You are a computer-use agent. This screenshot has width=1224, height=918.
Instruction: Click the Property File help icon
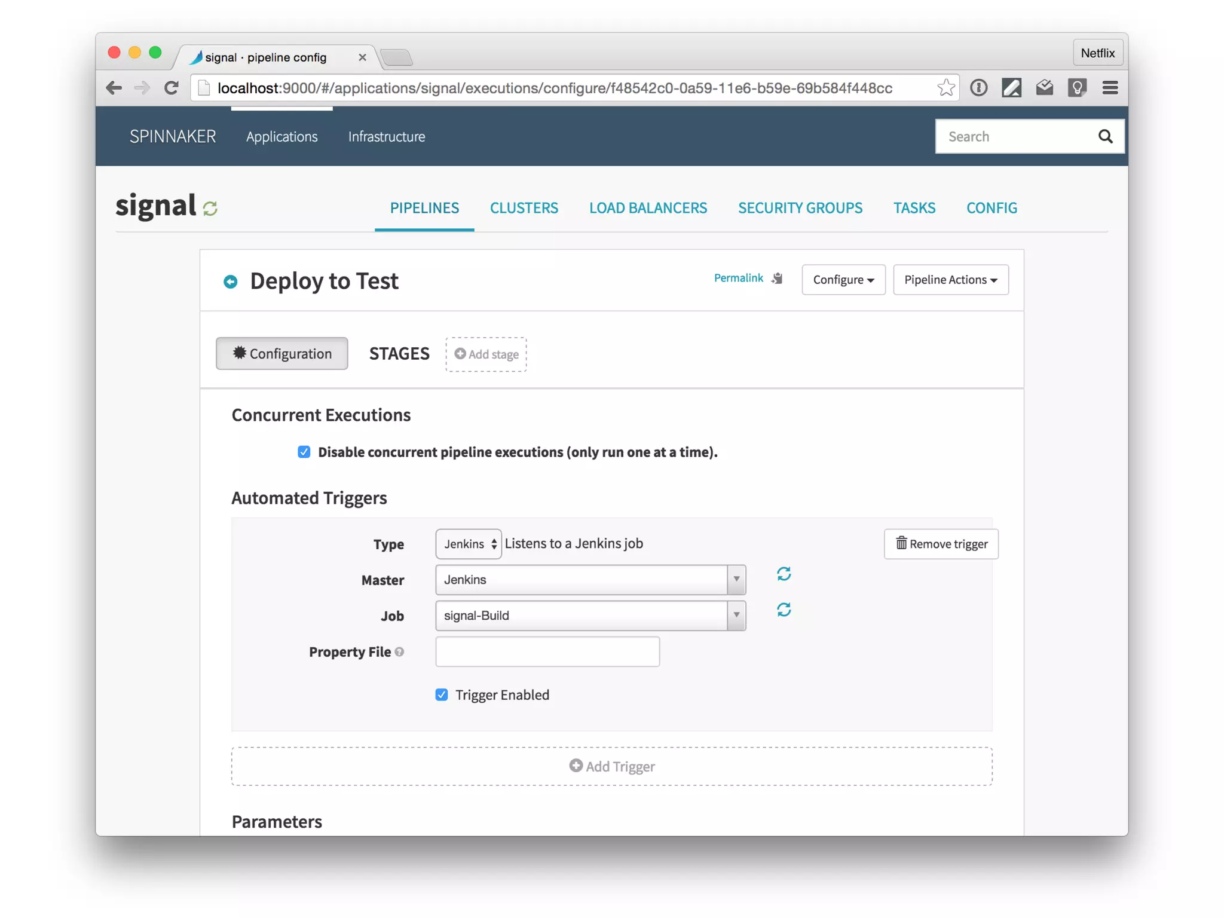click(x=399, y=652)
